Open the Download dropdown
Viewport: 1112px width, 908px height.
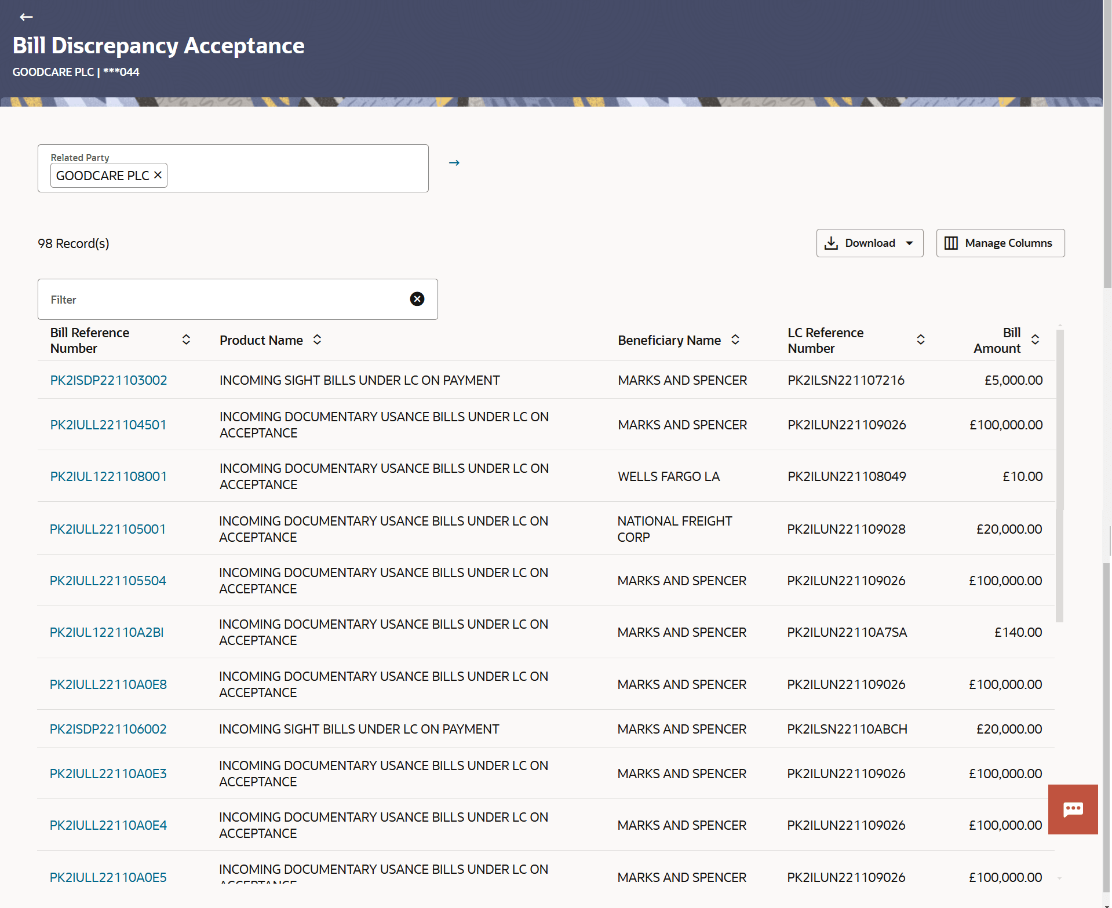click(x=870, y=243)
